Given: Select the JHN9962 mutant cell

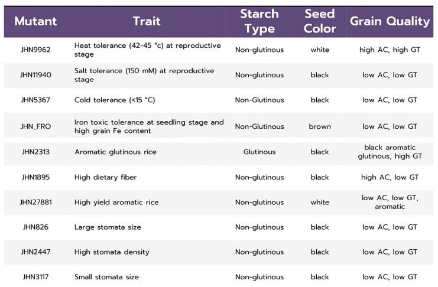Looking at the screenshot, I should tap(35, 50).
